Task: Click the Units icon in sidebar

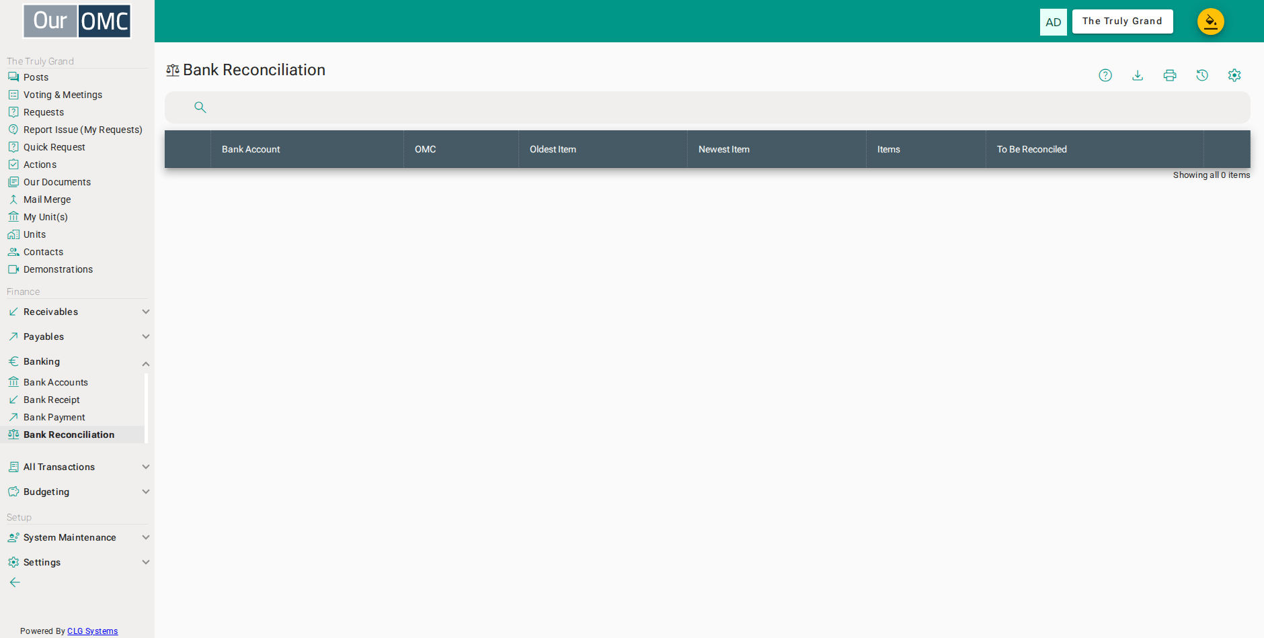Action: (13, 234)
